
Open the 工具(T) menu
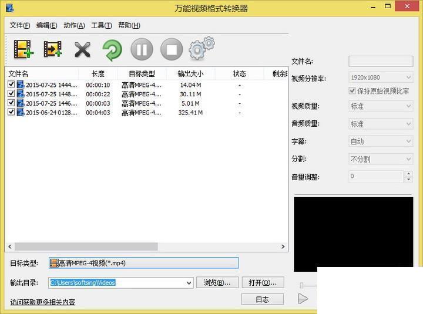[x=102, y=25]
